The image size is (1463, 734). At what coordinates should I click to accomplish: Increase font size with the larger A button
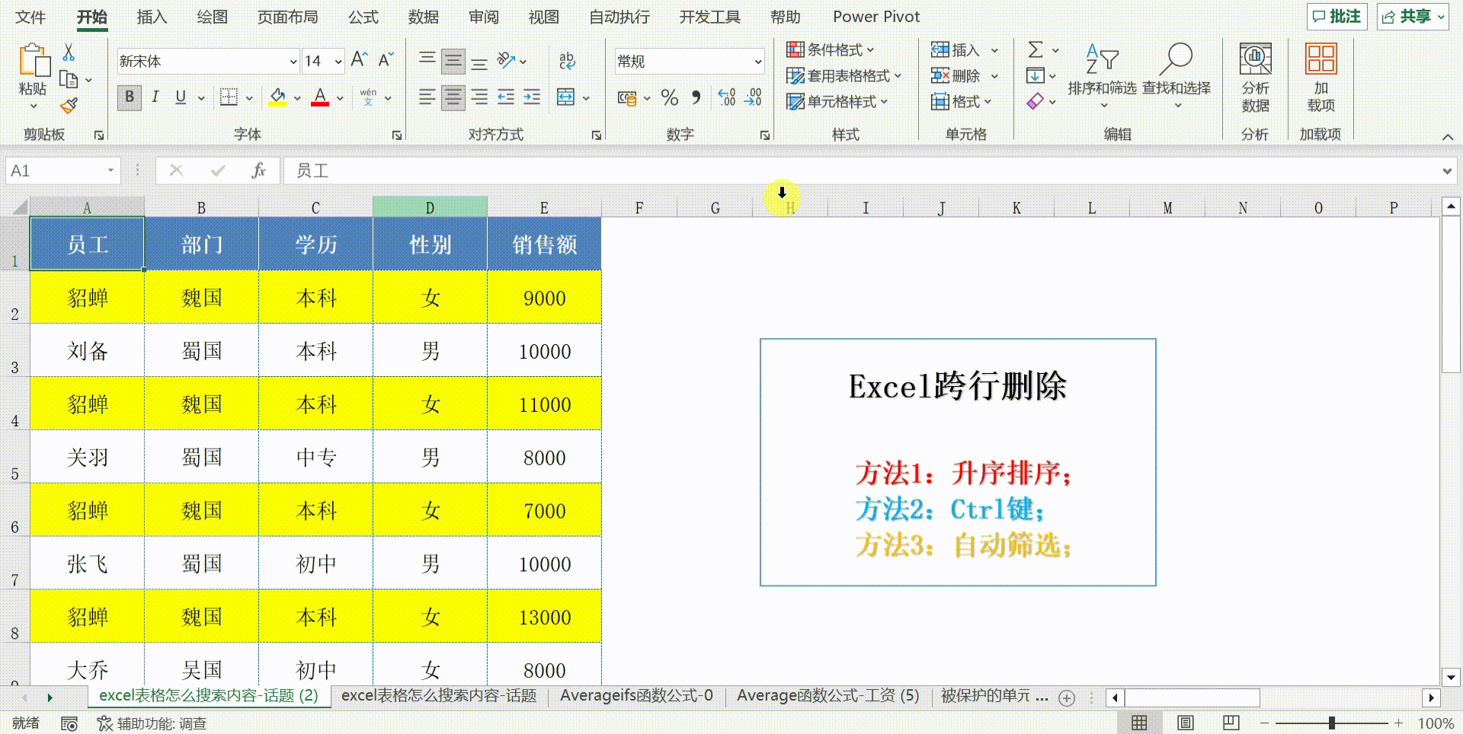pyautogui.click(x=360, y=60)
